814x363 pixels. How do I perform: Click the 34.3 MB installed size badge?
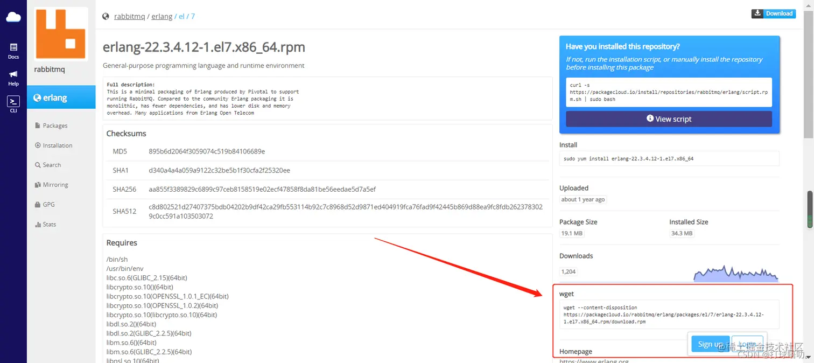coord(682,233)
